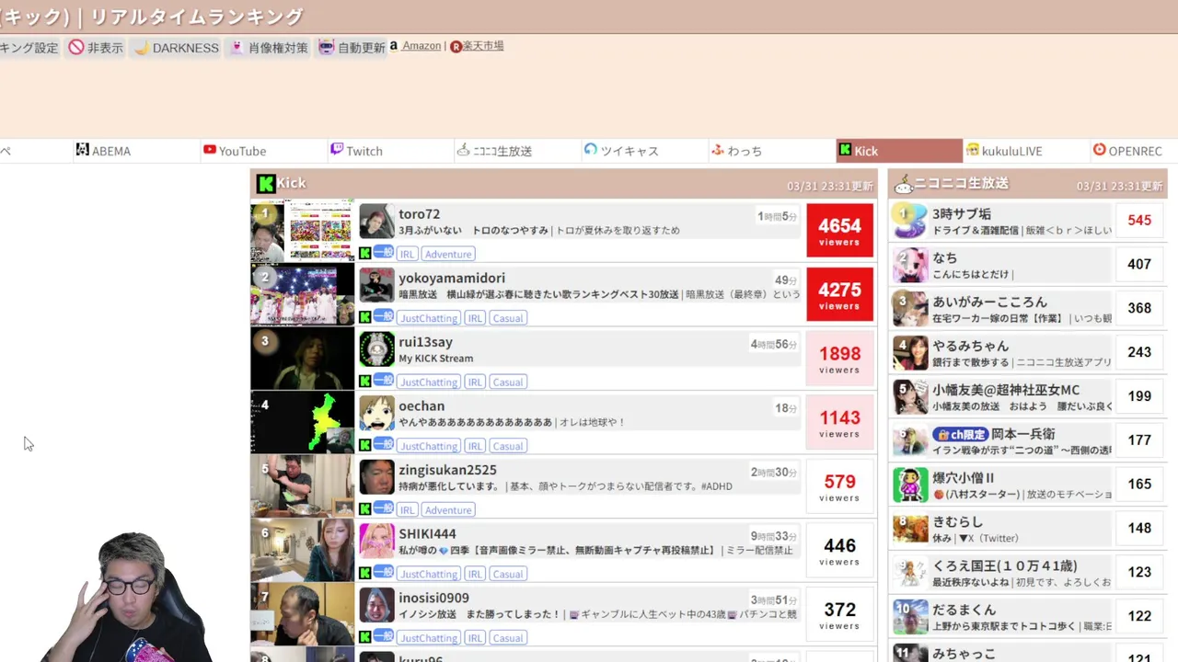The height and width of the screenshot is (662, 1178).
Task: Click oechan's cartoon avatar
Action: pos(376,413)
